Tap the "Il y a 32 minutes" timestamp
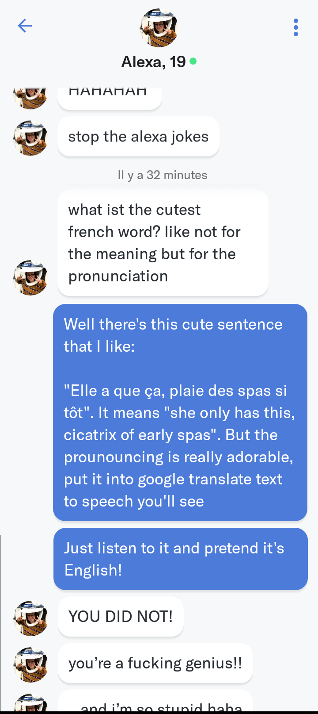The width and height of the screenshot is (318, 714). point(162,175)
